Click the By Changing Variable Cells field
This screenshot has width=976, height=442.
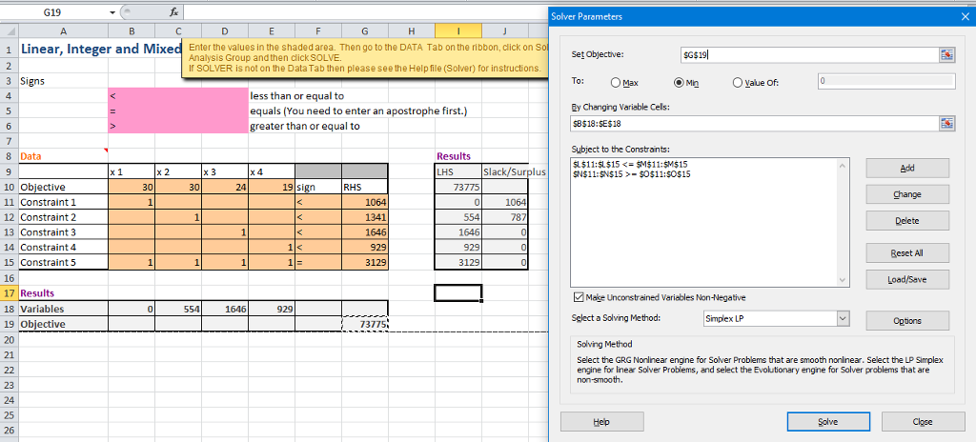(754, 124)
